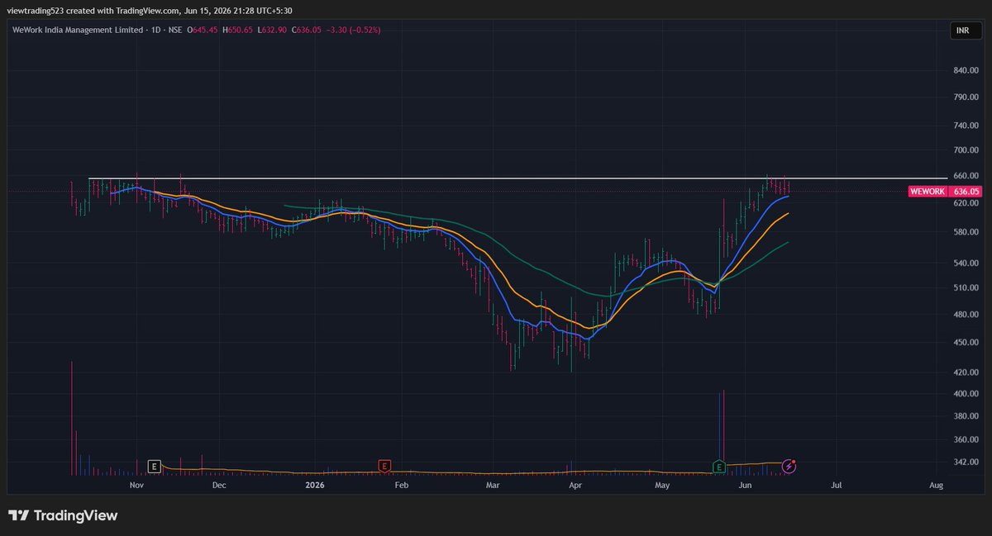
Task: Click the white horizontal resistance line
Action: click(x=517, y=178)
